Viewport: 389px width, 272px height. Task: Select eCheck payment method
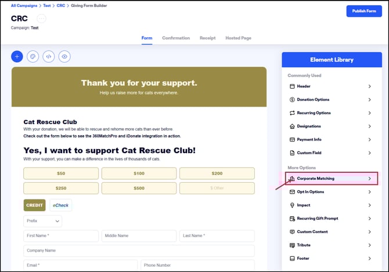click(x=61, y=205)
